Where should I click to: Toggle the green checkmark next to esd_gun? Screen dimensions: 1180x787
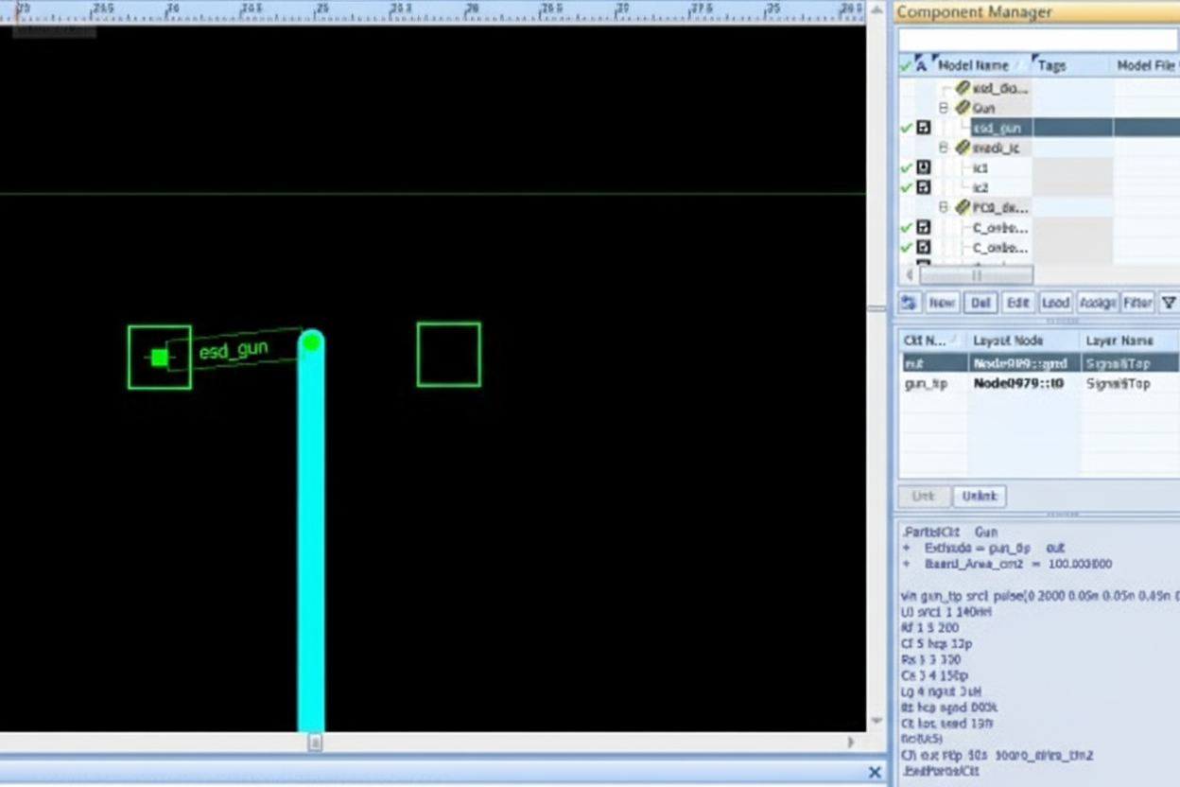tap(907, 126)
